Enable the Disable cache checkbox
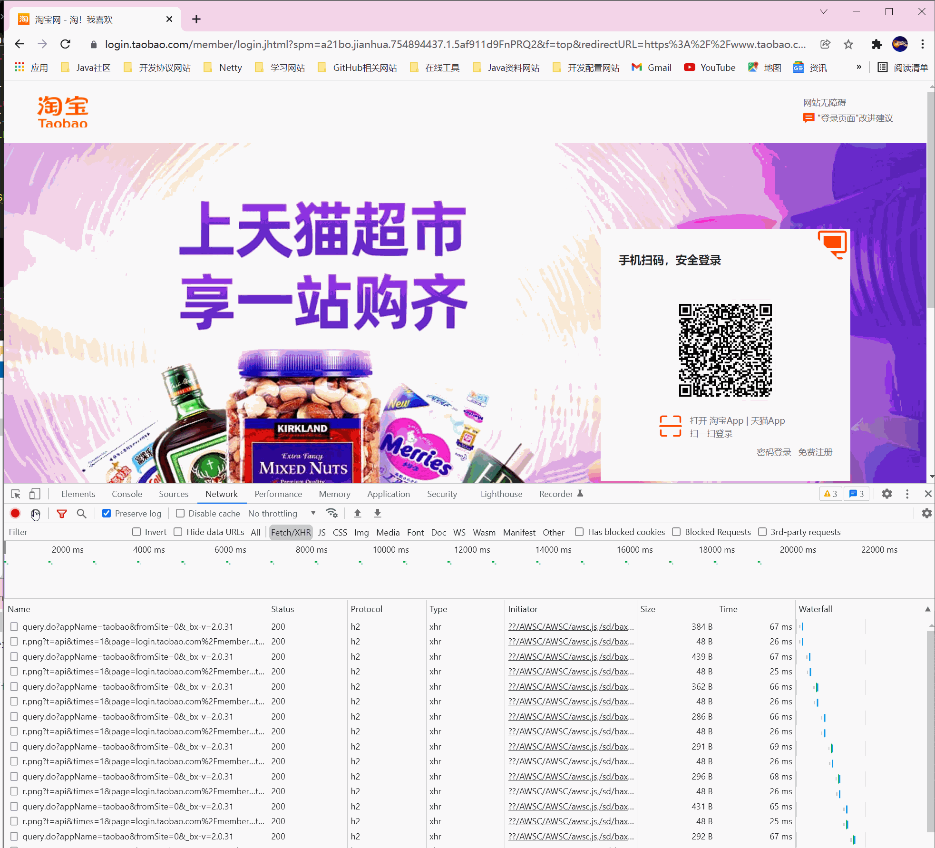 [x=180, y=513]
